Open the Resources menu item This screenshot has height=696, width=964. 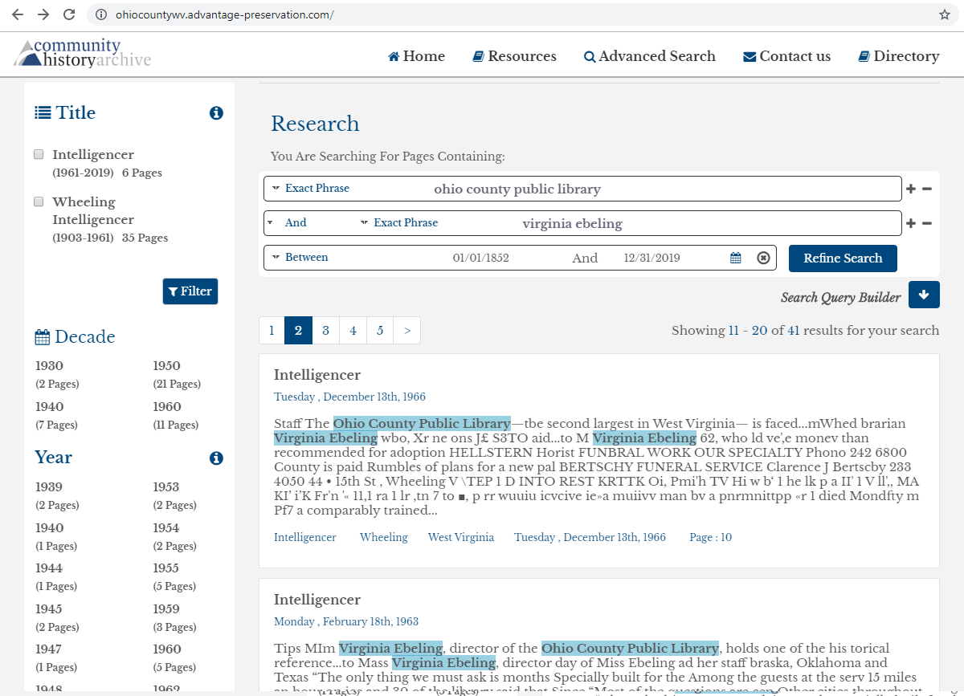(514, 56)
